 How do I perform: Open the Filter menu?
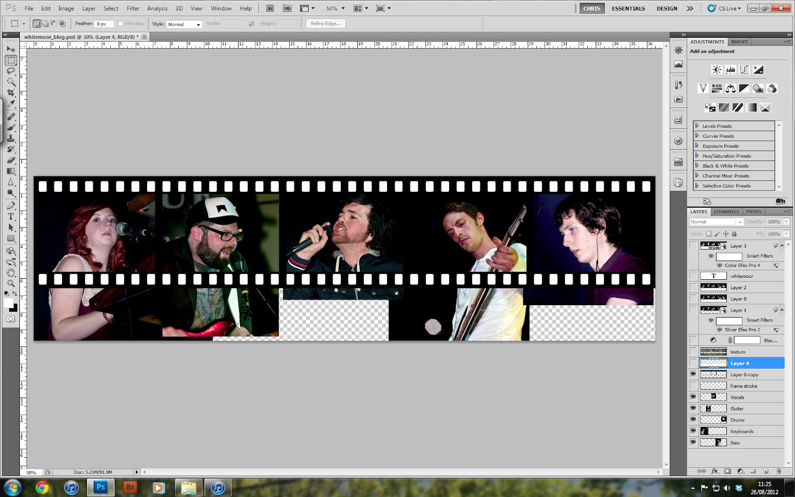tap(133, 8)
